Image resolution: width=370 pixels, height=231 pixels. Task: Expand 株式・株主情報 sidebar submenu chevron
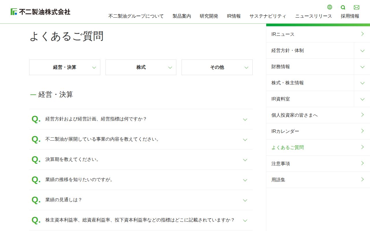(x=362, y=83)
